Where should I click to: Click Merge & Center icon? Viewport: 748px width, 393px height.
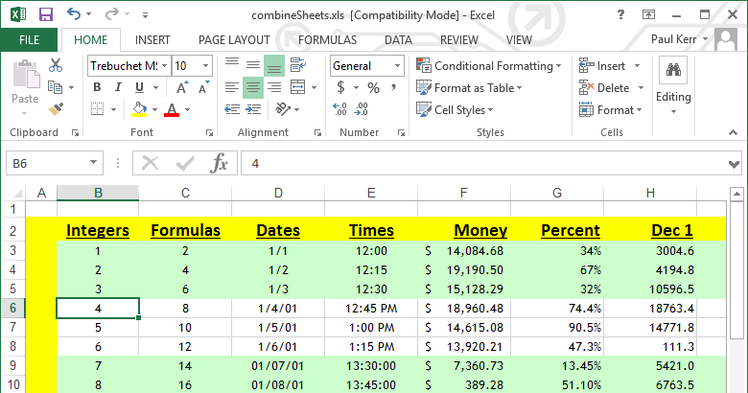click(x=298, y=87)
